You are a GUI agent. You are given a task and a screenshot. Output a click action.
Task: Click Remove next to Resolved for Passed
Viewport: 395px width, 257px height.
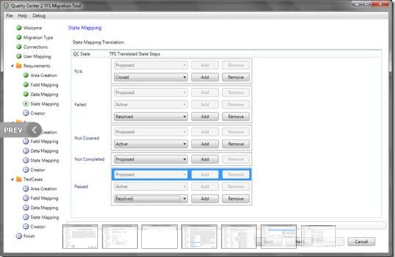(235, 199)
